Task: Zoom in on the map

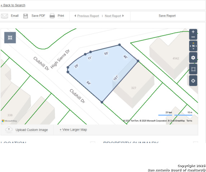Action: point(193,32)
